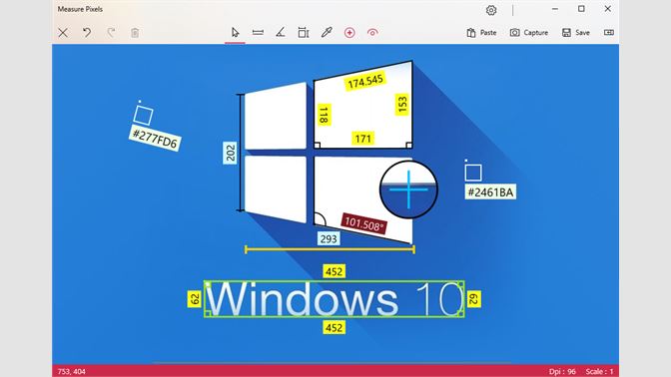Screen dimensions: 671x377
Task: Click the Dpi : 96 status entry
Action: [x=562, y=371]
